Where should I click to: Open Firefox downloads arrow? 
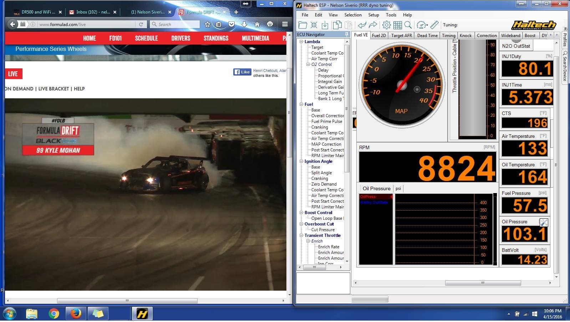pyautogui.click(x=244, y=24)
